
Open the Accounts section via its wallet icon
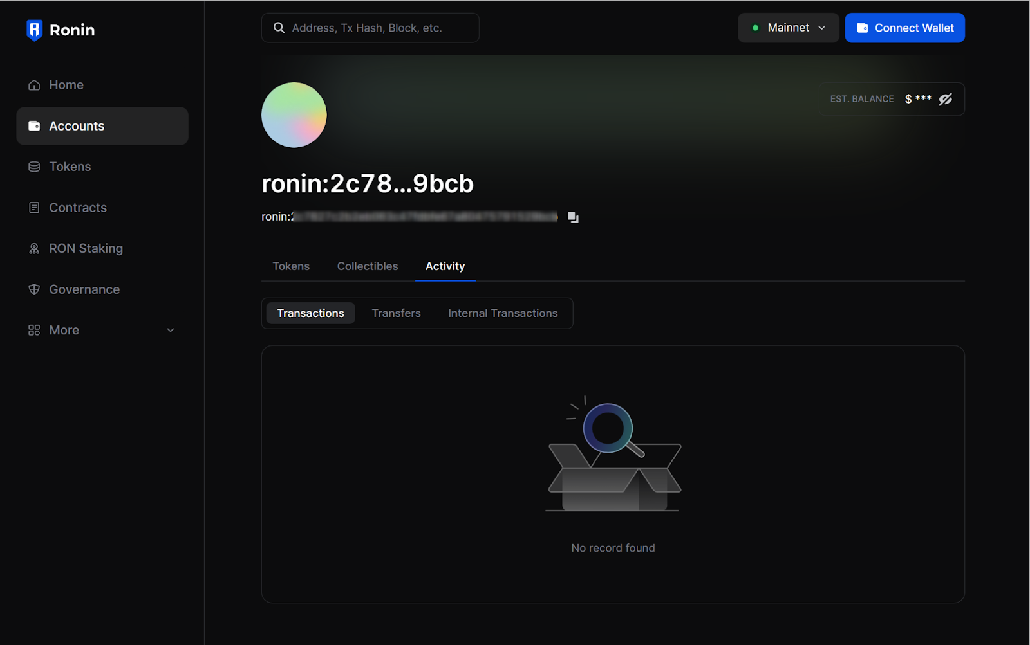point(34,125)
